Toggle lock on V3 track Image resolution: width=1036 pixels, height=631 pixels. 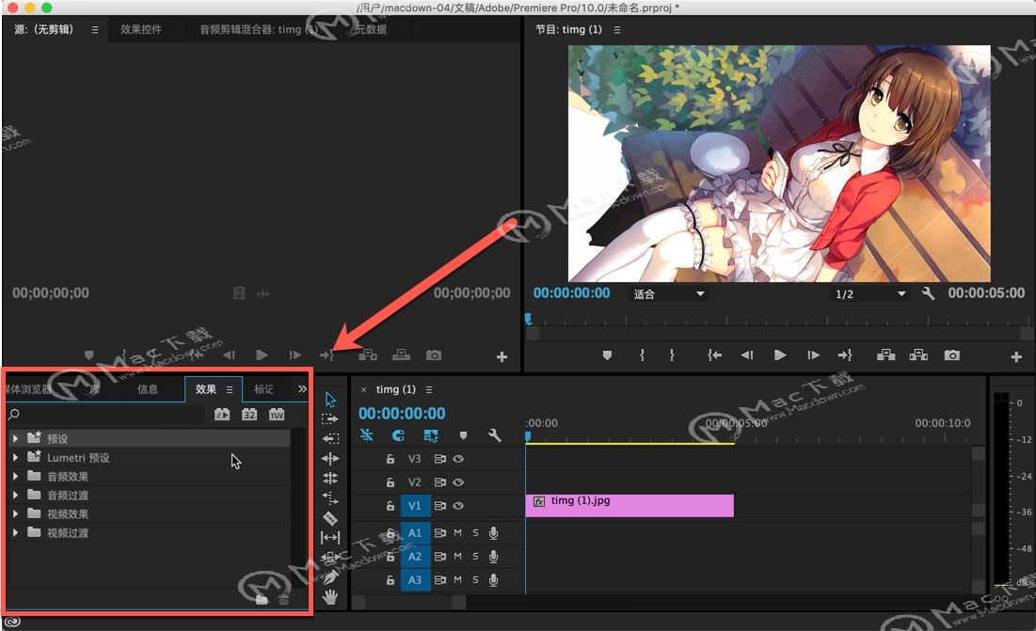390,459
